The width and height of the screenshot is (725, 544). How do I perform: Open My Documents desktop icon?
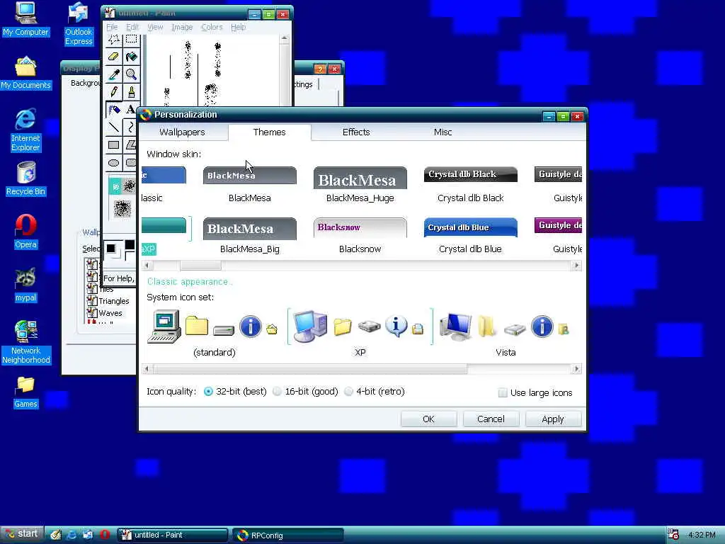tap(25, 73)
